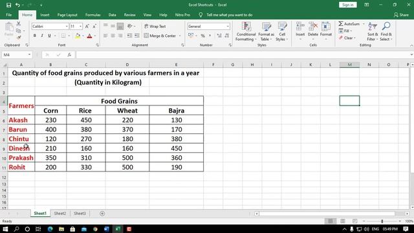Apply the yellow fill color
Screen dimensions: 414x233
click(x=78, y=36)
